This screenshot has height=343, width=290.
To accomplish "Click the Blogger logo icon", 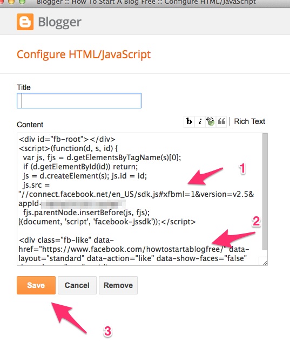I will pyautogui.click(x=25, y=22).
